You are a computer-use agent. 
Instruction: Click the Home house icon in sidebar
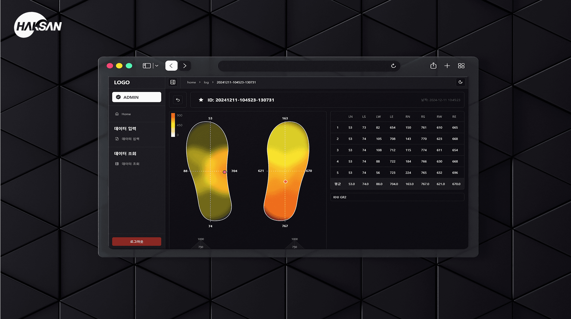point(117,114)
